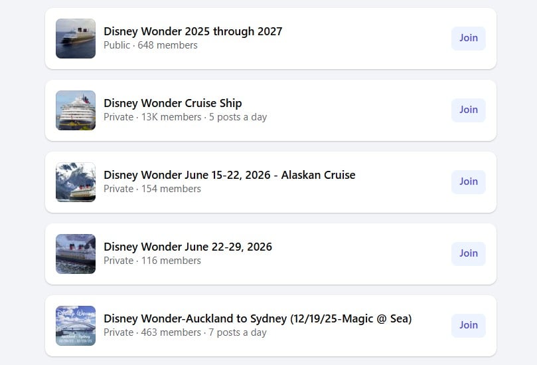Click the Disney Wonder Cruise Ship thumbnail
This screenshot has height=365, width=537.
click(x=76, y=110)
